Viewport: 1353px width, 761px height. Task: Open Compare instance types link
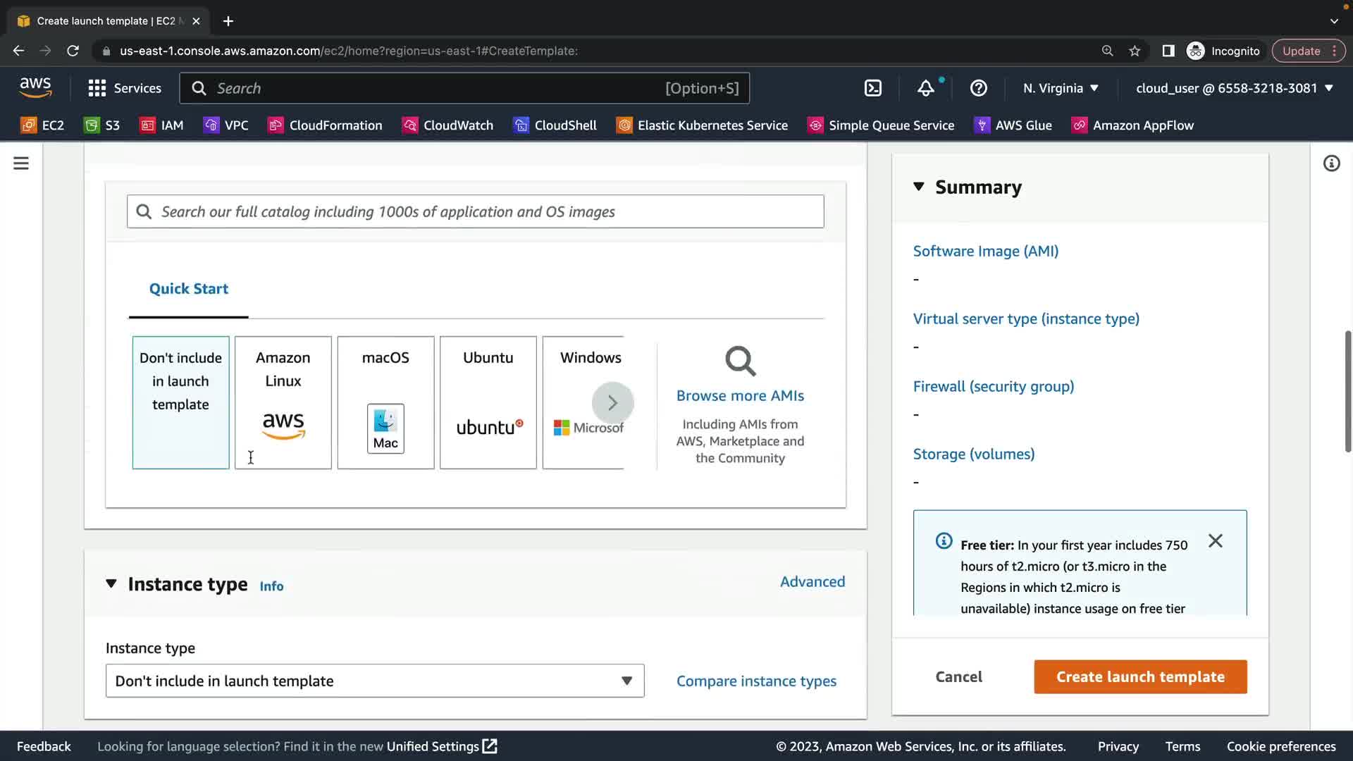click(x=756, y=681)
